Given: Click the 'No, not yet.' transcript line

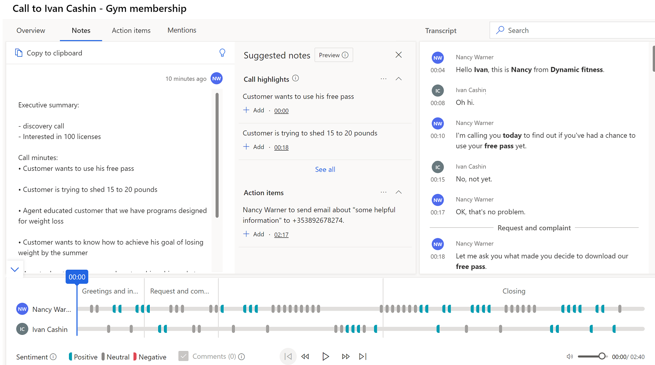Looking at the screenshot, I should (x=474, y=179).
